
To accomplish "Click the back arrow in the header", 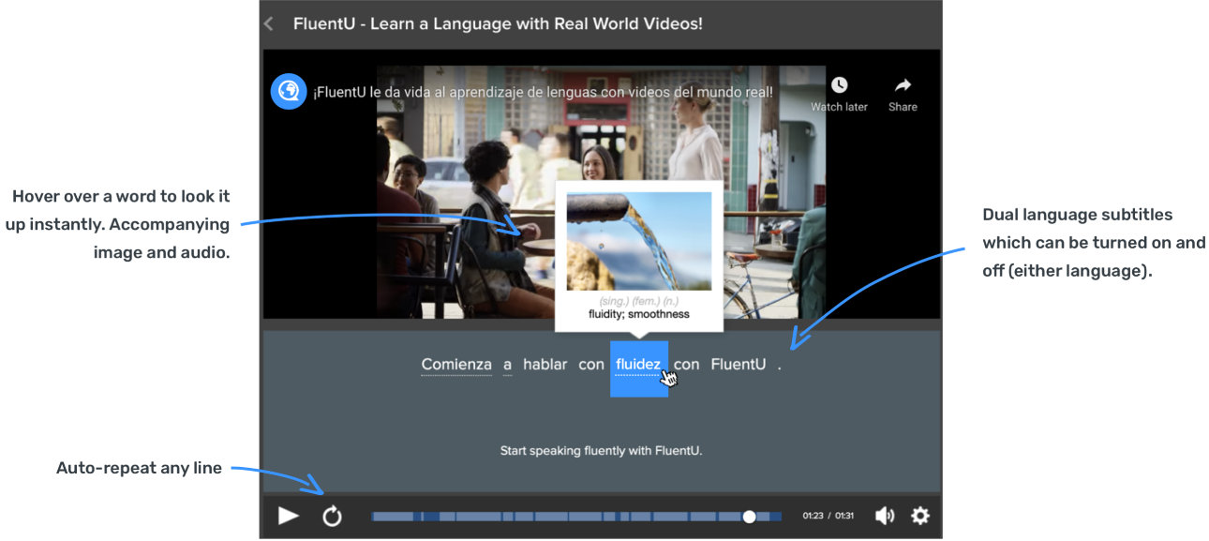I will tap(269, 24).
